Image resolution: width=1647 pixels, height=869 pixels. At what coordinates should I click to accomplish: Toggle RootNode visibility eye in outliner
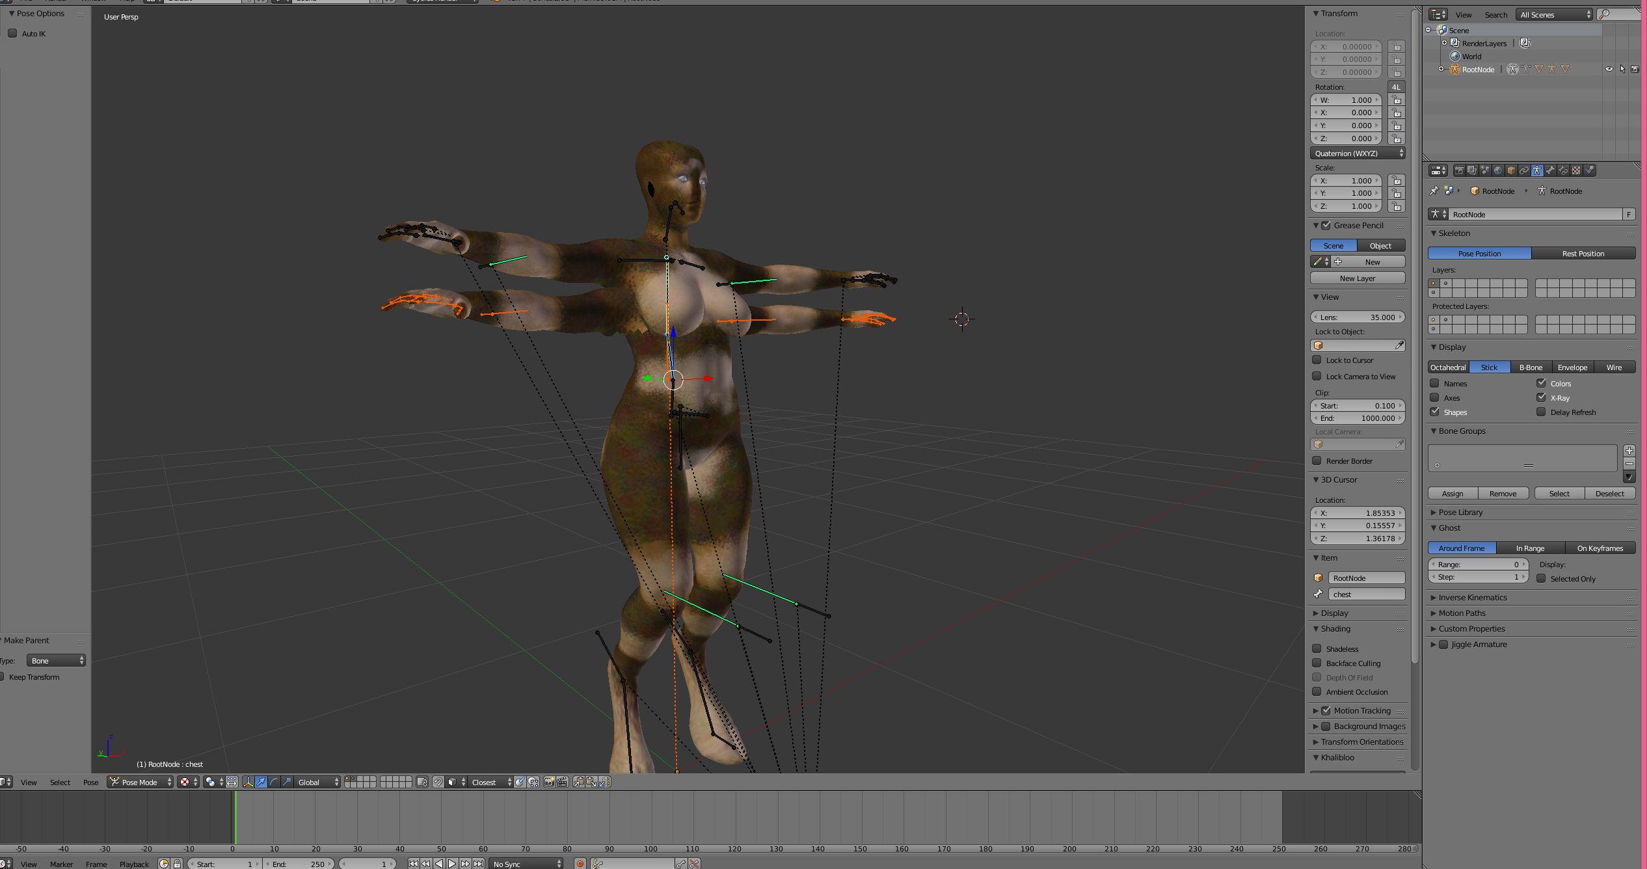[1609, 69]
